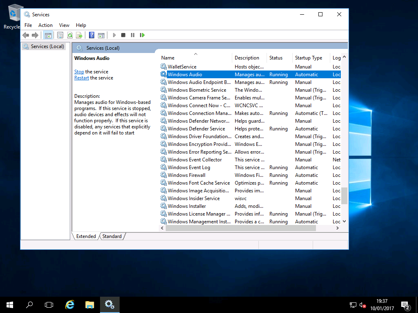Open the Help menu
This screenshot has height=313, width=418.
pyautogui.click(x=81, y=25)
